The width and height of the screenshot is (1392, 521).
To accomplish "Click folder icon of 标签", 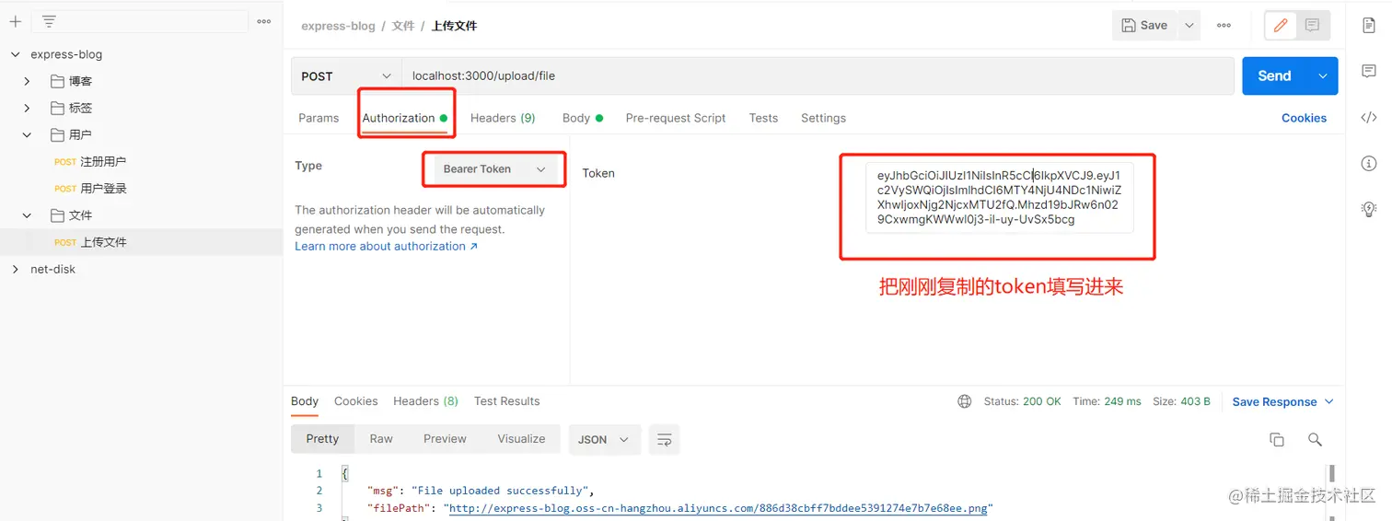I will (57, 108).
